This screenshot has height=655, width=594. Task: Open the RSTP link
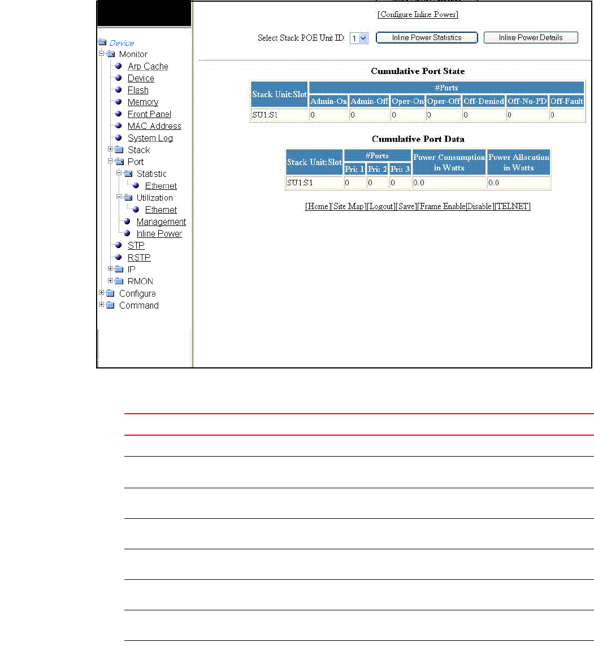point(138,258)
